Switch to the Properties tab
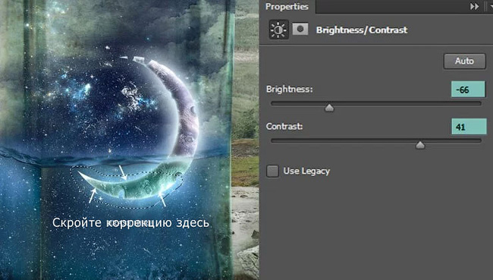 tap(287, 7)
